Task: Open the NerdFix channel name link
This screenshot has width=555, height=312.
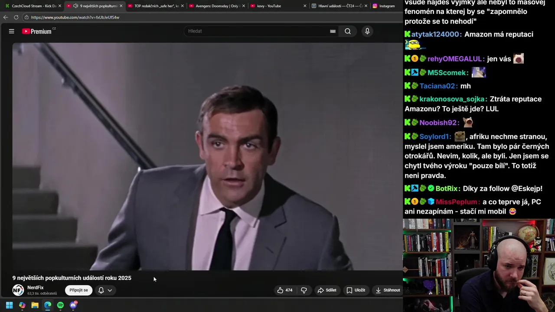Action: (x=36, y=288)
